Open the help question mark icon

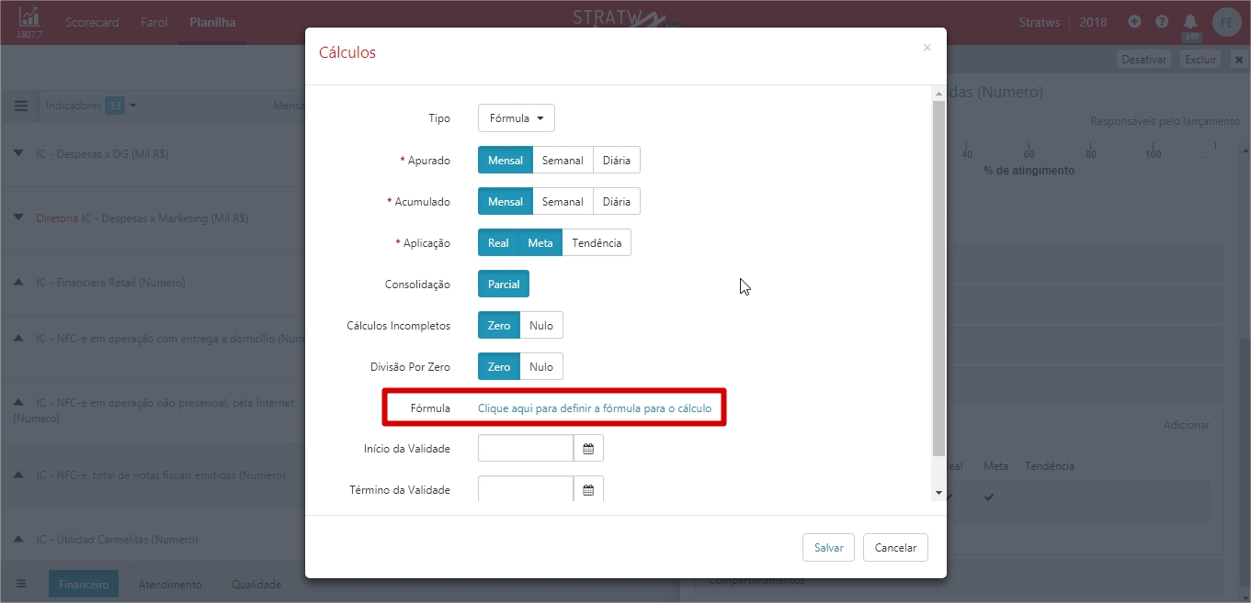[x=1162, y=22]
